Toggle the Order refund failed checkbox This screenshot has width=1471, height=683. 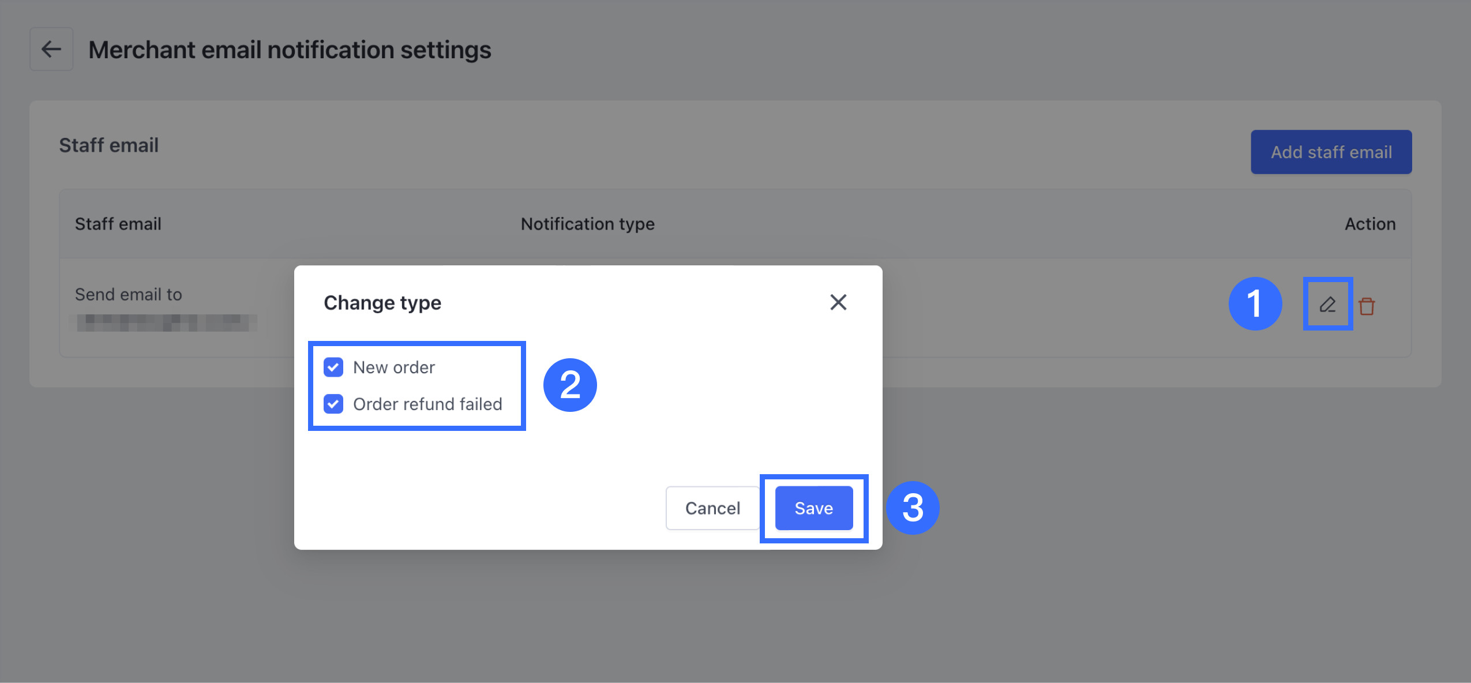[x=333, y=404]
